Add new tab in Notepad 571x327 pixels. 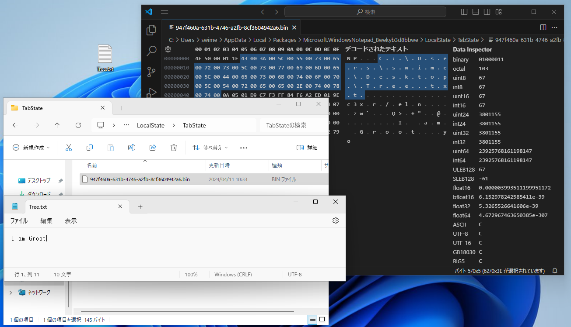click(x=140, y=207)
